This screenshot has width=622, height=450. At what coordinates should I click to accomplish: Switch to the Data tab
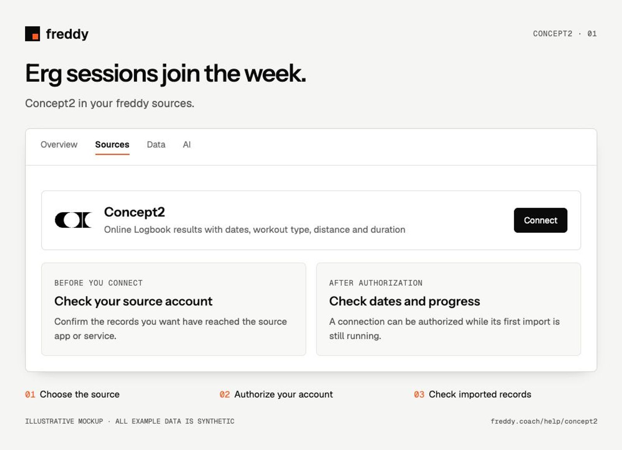click(x=156, y=145)
